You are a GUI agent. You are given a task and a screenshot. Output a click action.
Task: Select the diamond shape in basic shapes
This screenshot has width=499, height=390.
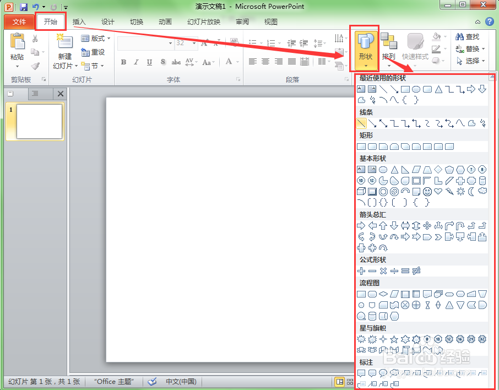438,170
